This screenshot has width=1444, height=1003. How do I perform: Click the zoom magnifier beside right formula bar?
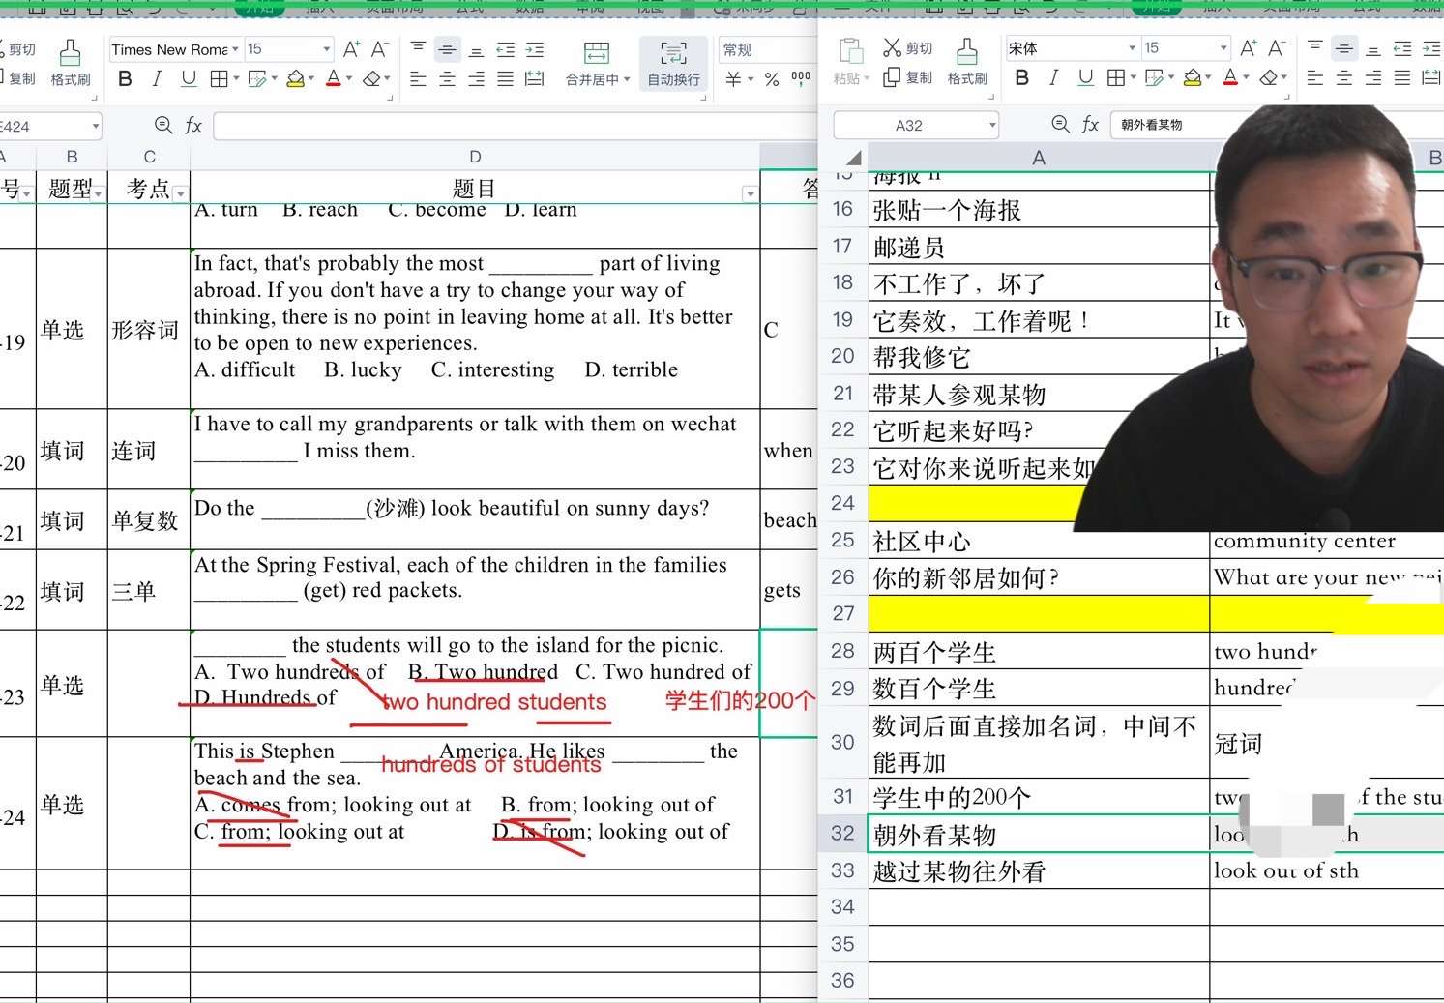pyautogui.click(x=1060, y=124)
